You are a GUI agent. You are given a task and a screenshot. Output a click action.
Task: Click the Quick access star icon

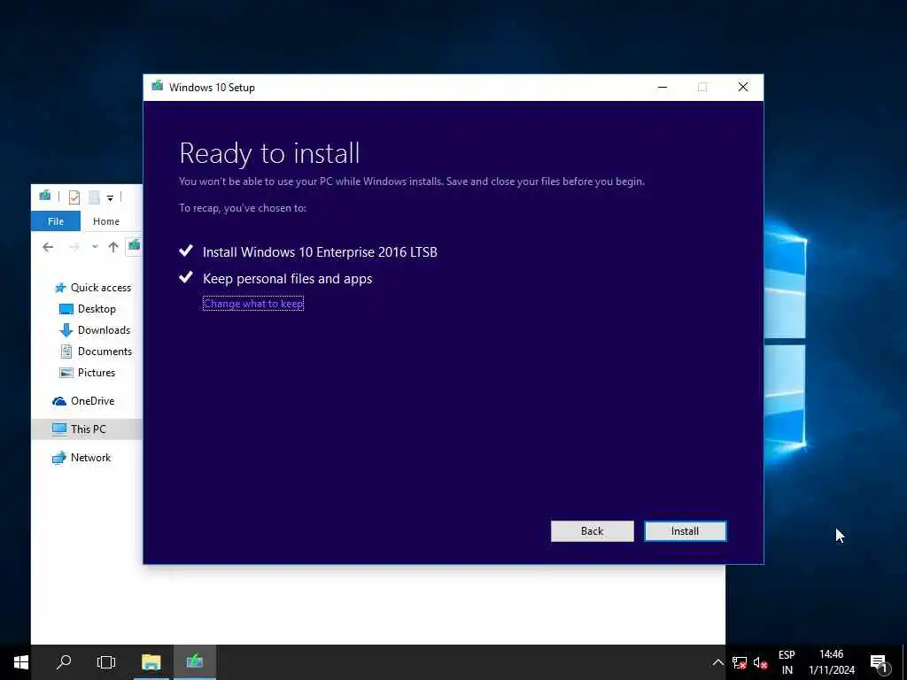(x=60, y=288)
